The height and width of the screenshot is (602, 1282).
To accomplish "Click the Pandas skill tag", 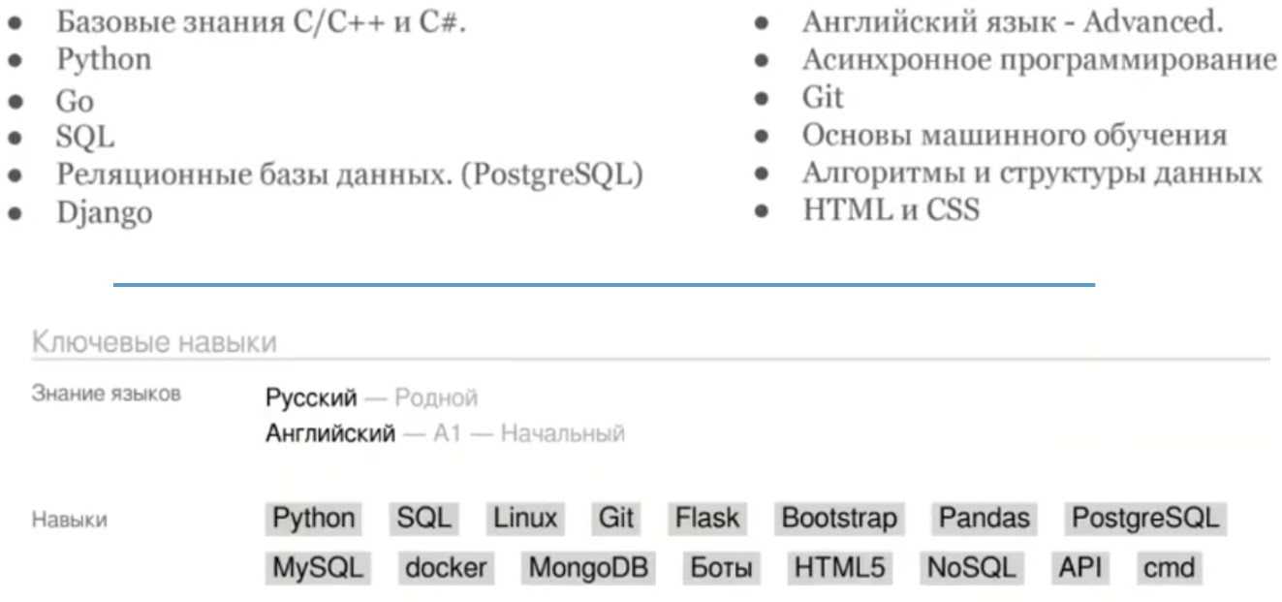I will coord(984,519).
